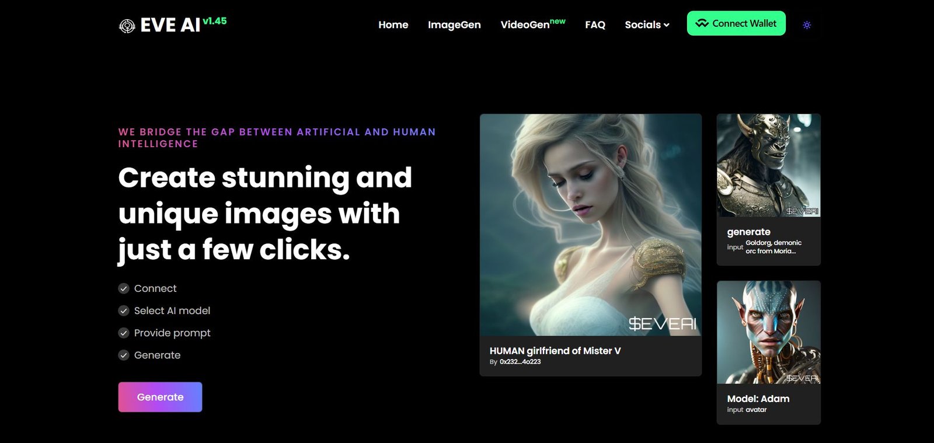Click the checkmark icon beside Select AI model

[124, 311]
